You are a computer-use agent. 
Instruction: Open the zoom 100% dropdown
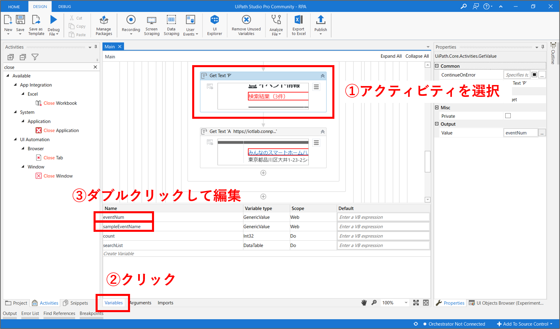click(406, 303)
